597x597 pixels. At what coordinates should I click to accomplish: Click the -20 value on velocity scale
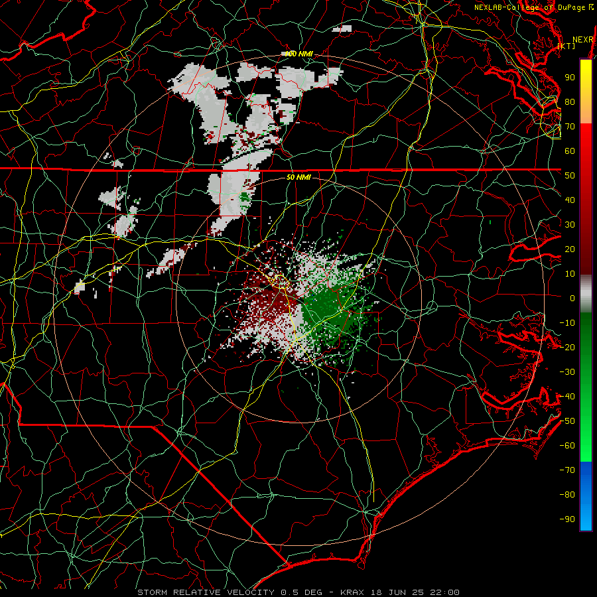567,347
